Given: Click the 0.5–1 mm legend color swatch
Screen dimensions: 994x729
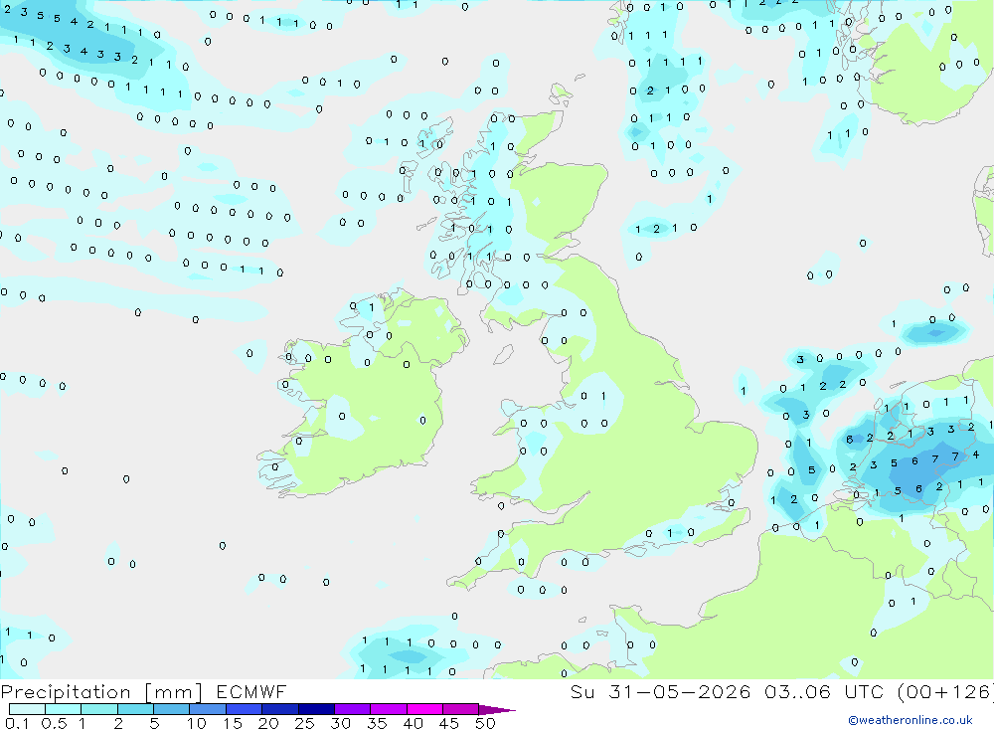Looking at the screenshot, I should coord(64,709).
